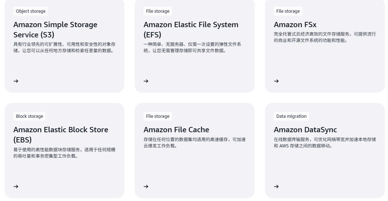Open the Amazon File Cache title link
Screen dimensions: 388x201
[176, 130]
